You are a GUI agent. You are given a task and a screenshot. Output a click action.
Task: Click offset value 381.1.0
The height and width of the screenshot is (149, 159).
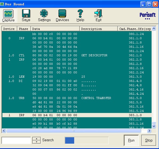135,38
